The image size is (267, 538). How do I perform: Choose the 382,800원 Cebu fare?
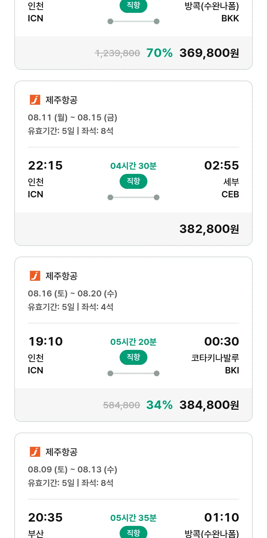coord(209,229)
